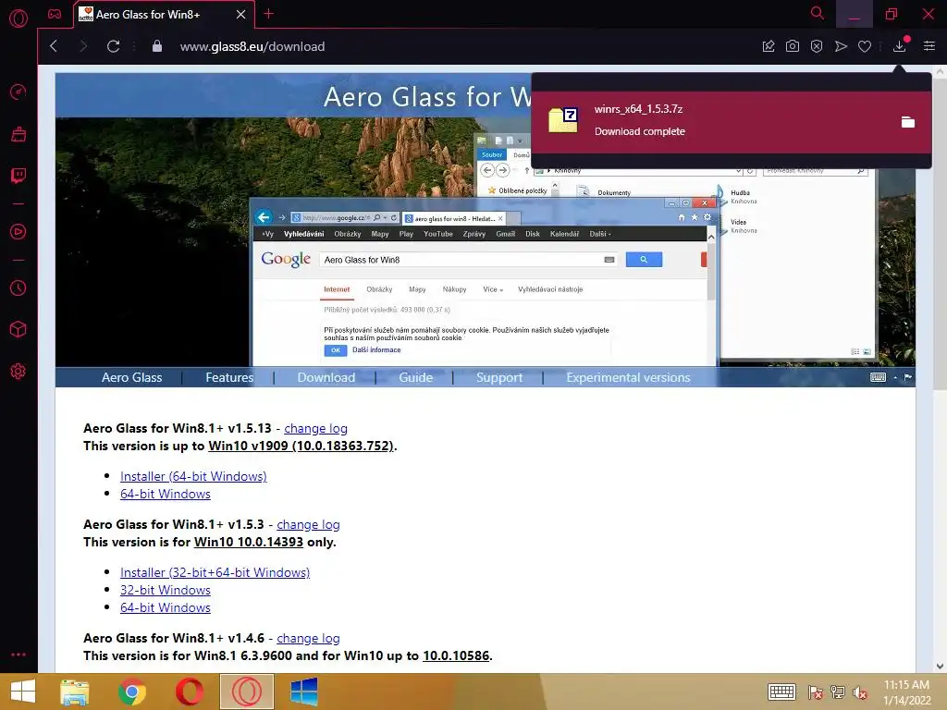Download 32-bit Windows archive link
Viewport: 947px width, 710px height.
[x=166, y=590]
